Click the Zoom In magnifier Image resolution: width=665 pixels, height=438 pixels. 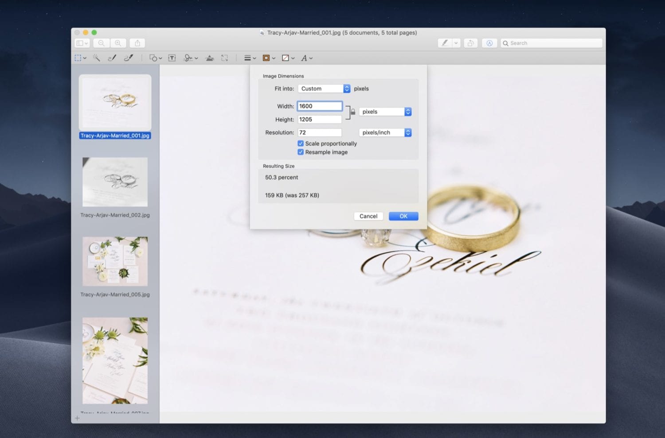tap(118, 43)
